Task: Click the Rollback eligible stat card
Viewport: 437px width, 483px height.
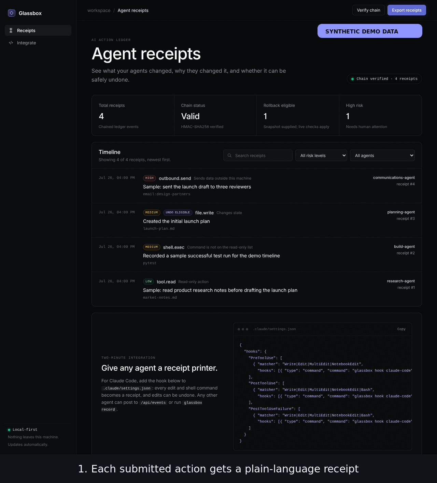Action: coord(298,115)
